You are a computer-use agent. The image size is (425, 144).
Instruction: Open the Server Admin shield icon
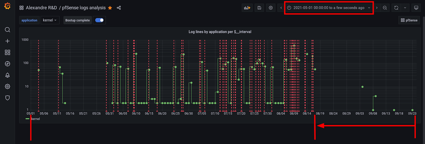point(7,98)
